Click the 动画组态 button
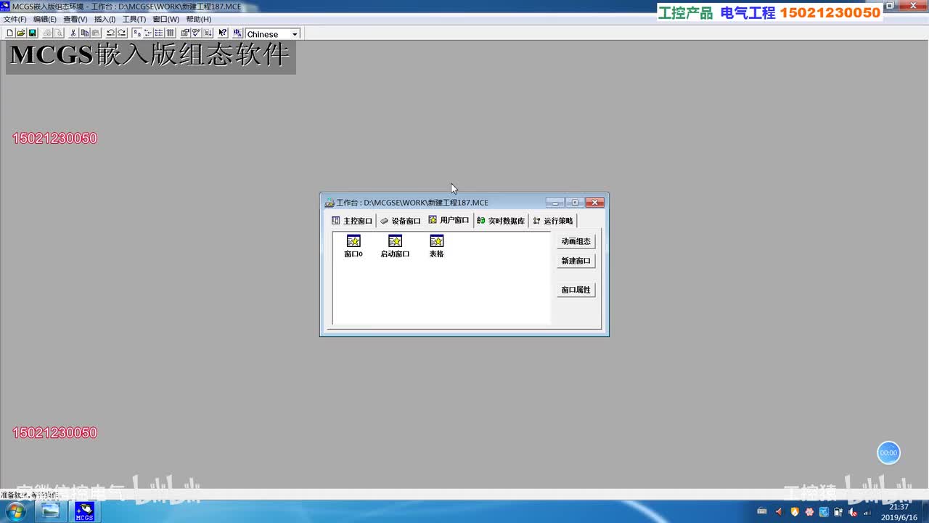 tap(576, 241)
